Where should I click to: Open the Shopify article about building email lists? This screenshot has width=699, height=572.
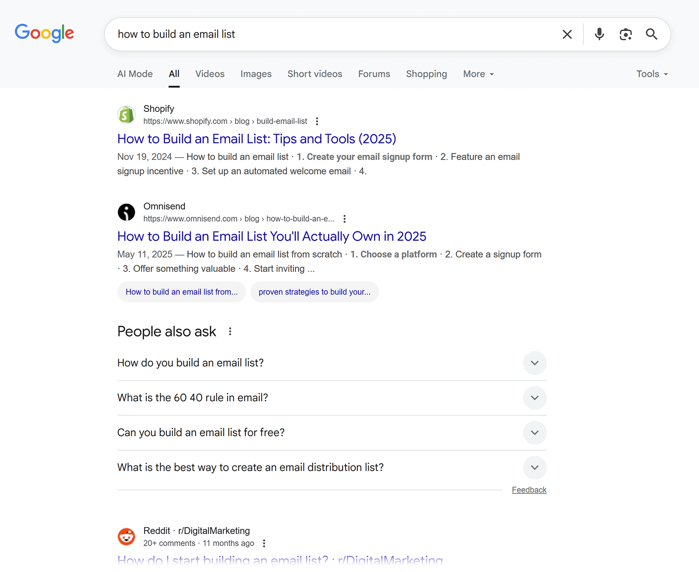click(x=256, y=139)
